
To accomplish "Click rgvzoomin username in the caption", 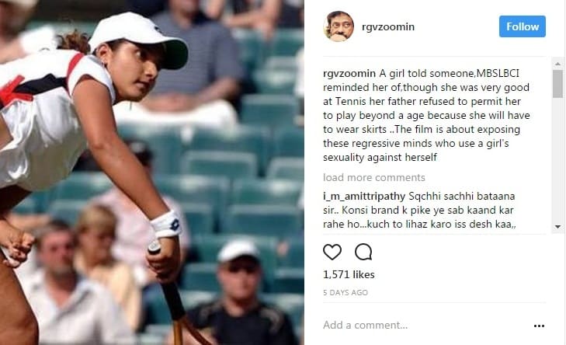I will (349, 73).
